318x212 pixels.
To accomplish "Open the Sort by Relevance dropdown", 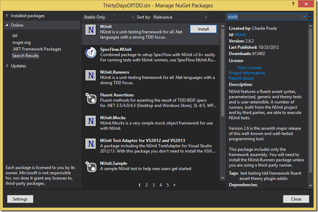I will 180,17.
